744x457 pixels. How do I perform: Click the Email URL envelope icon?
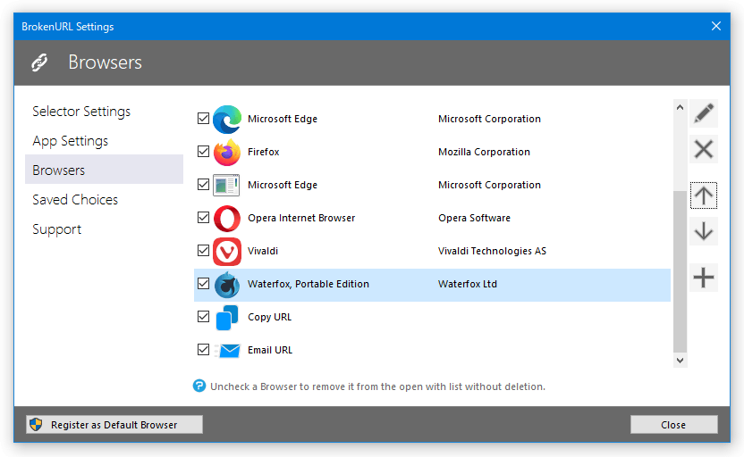[x=227, y=351]
